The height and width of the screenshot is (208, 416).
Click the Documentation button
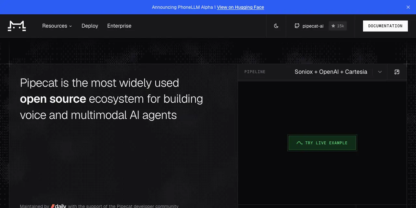(385, 26)
